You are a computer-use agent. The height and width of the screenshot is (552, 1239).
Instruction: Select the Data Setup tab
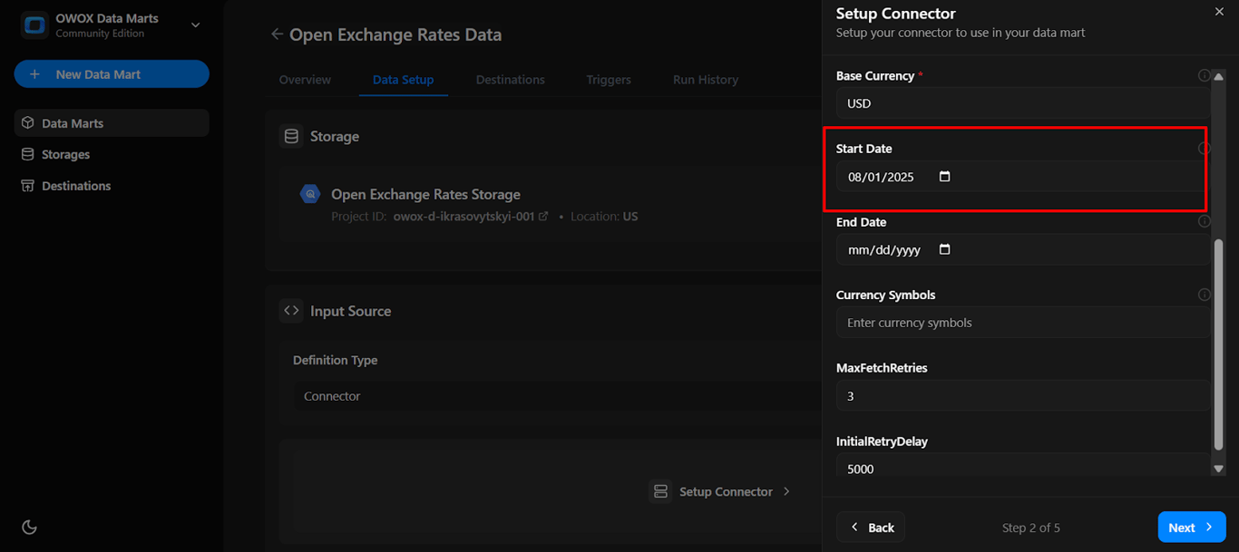[x=403, y=80]
